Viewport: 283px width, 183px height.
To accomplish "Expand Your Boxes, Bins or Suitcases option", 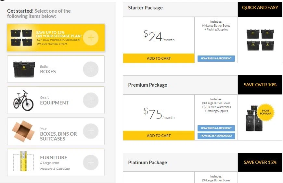I will click(91, 131).
